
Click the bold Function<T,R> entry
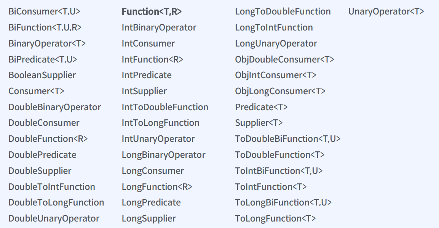[152, 11]
